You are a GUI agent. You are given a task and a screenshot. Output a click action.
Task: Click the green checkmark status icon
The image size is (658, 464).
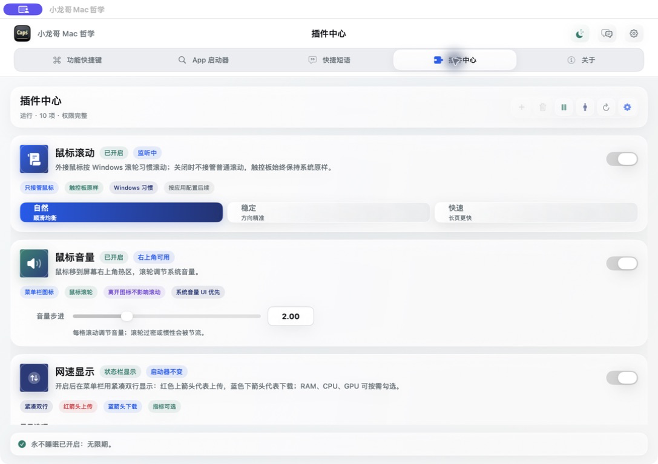pos(22,444)
